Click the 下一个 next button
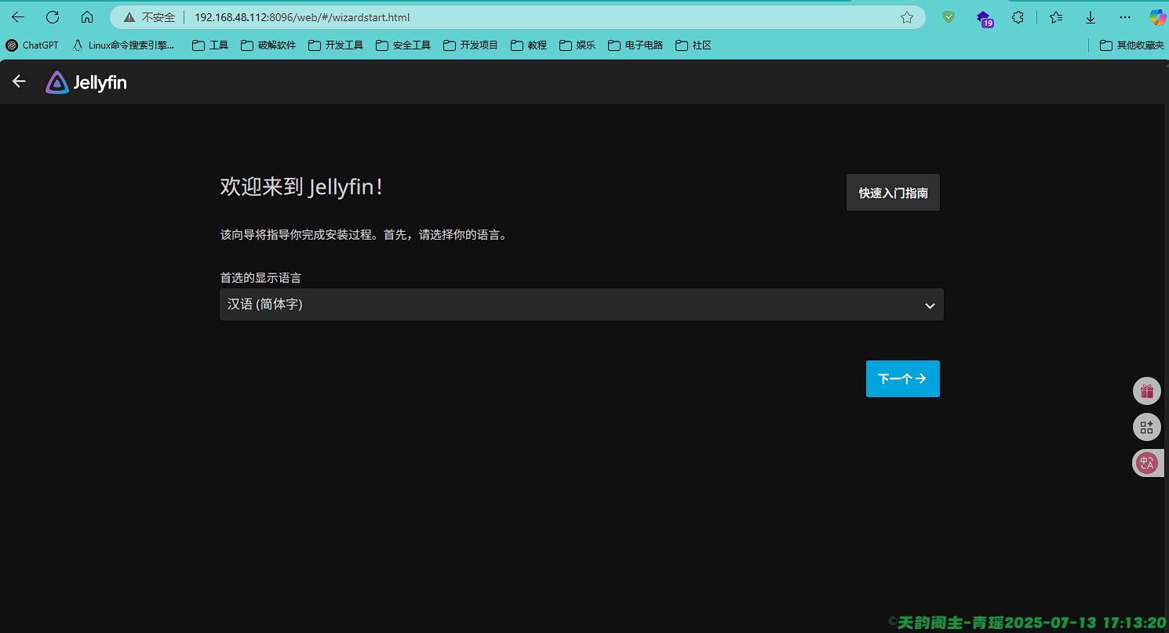This screenshot has height=633, width=1169. pyautogui.click(x=902, y=378)
